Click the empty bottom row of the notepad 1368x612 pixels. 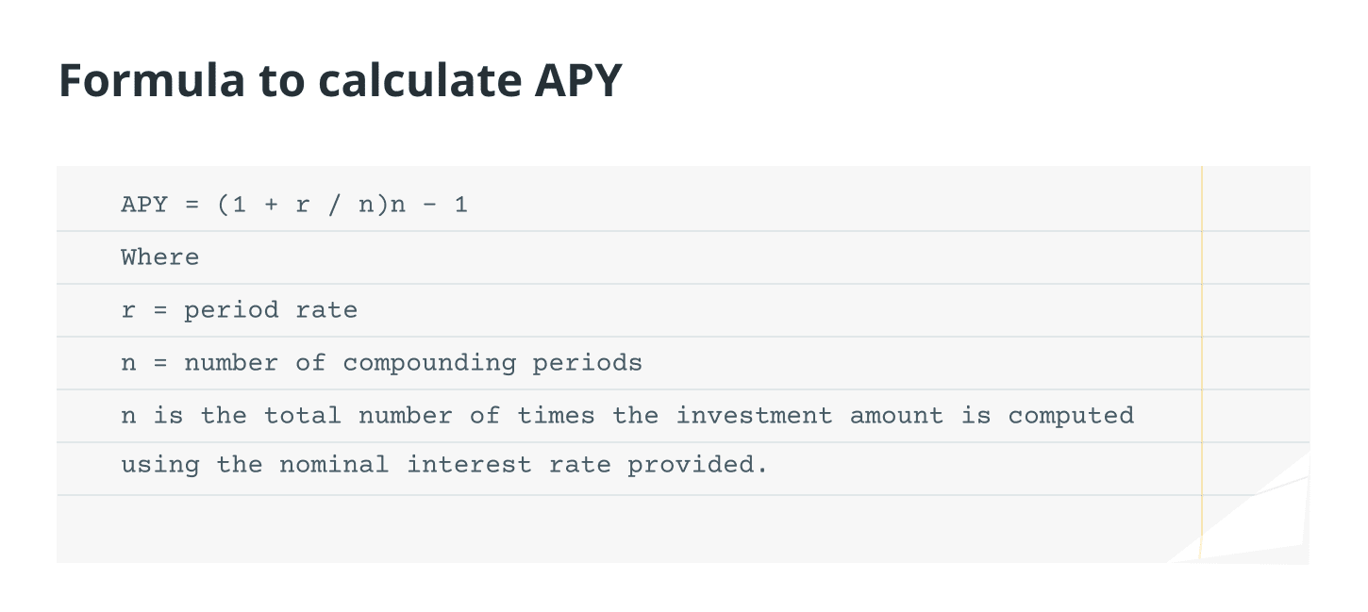pyautogui.click(x=613, y=528)
